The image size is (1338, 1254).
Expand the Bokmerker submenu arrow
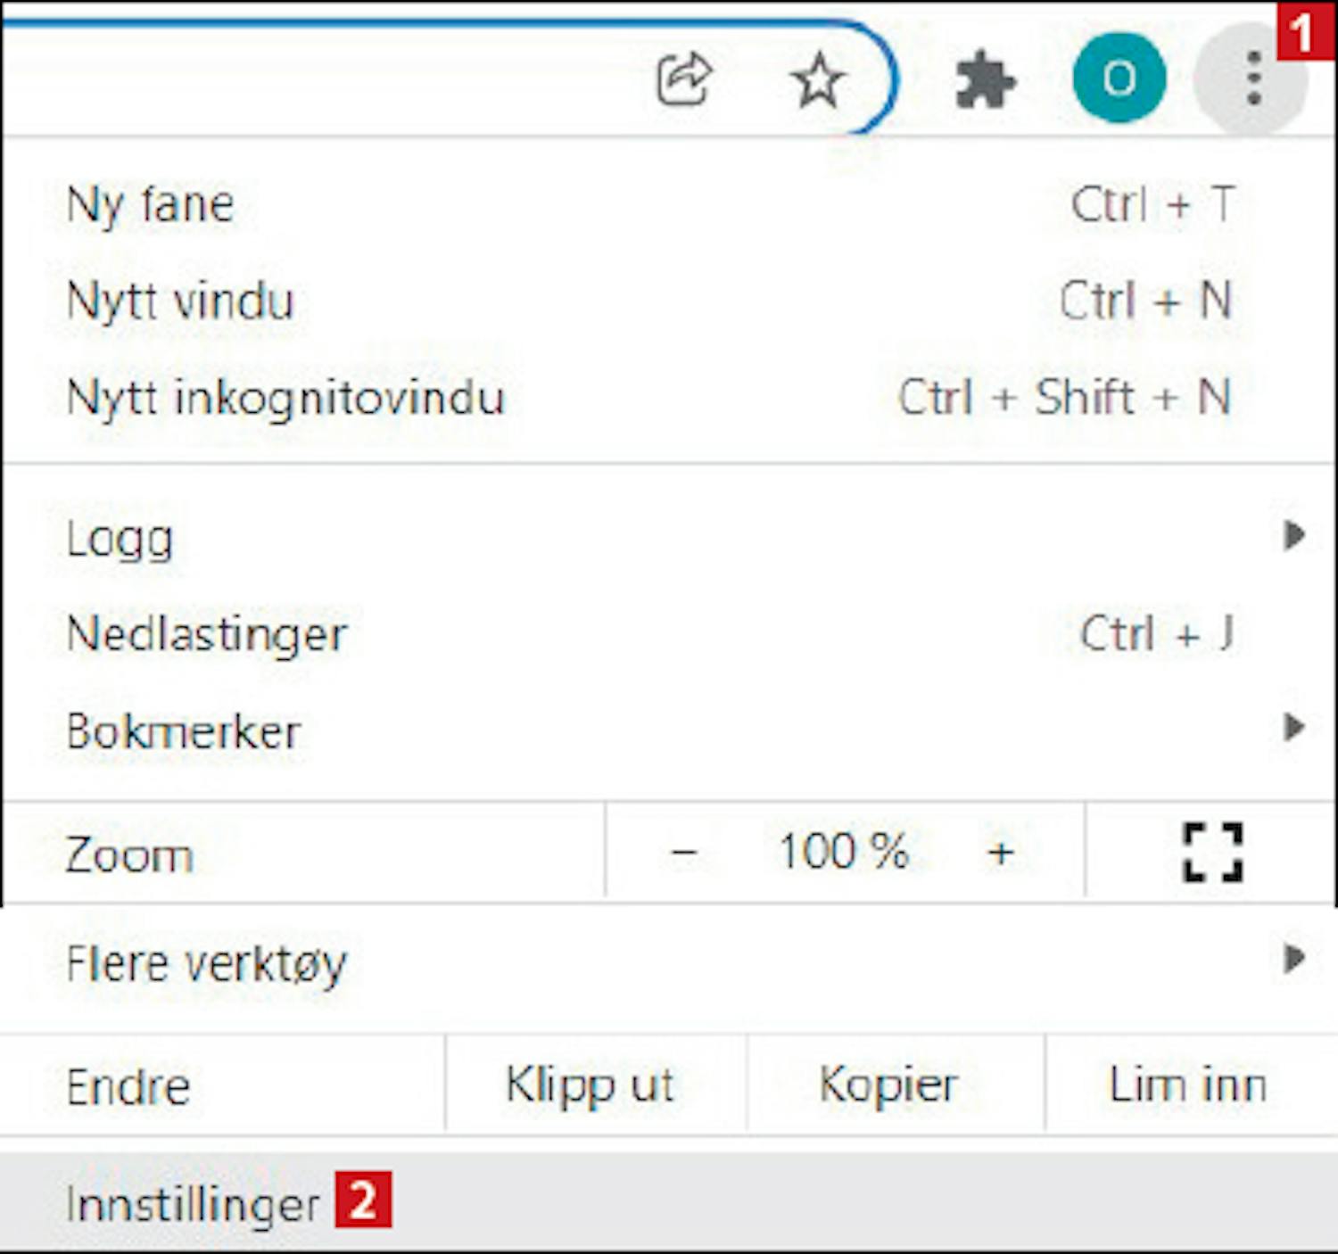pos(1294,728)
